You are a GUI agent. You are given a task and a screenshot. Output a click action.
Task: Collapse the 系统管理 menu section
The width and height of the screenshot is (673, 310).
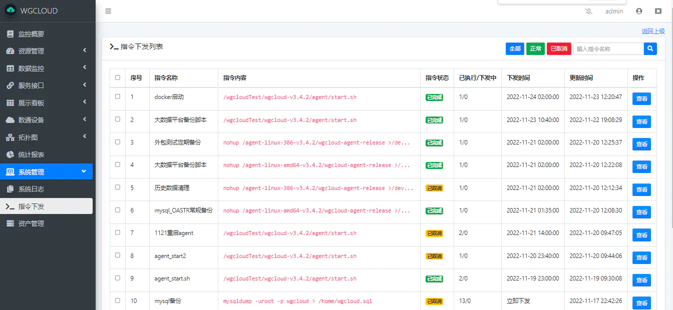[46, 172]
